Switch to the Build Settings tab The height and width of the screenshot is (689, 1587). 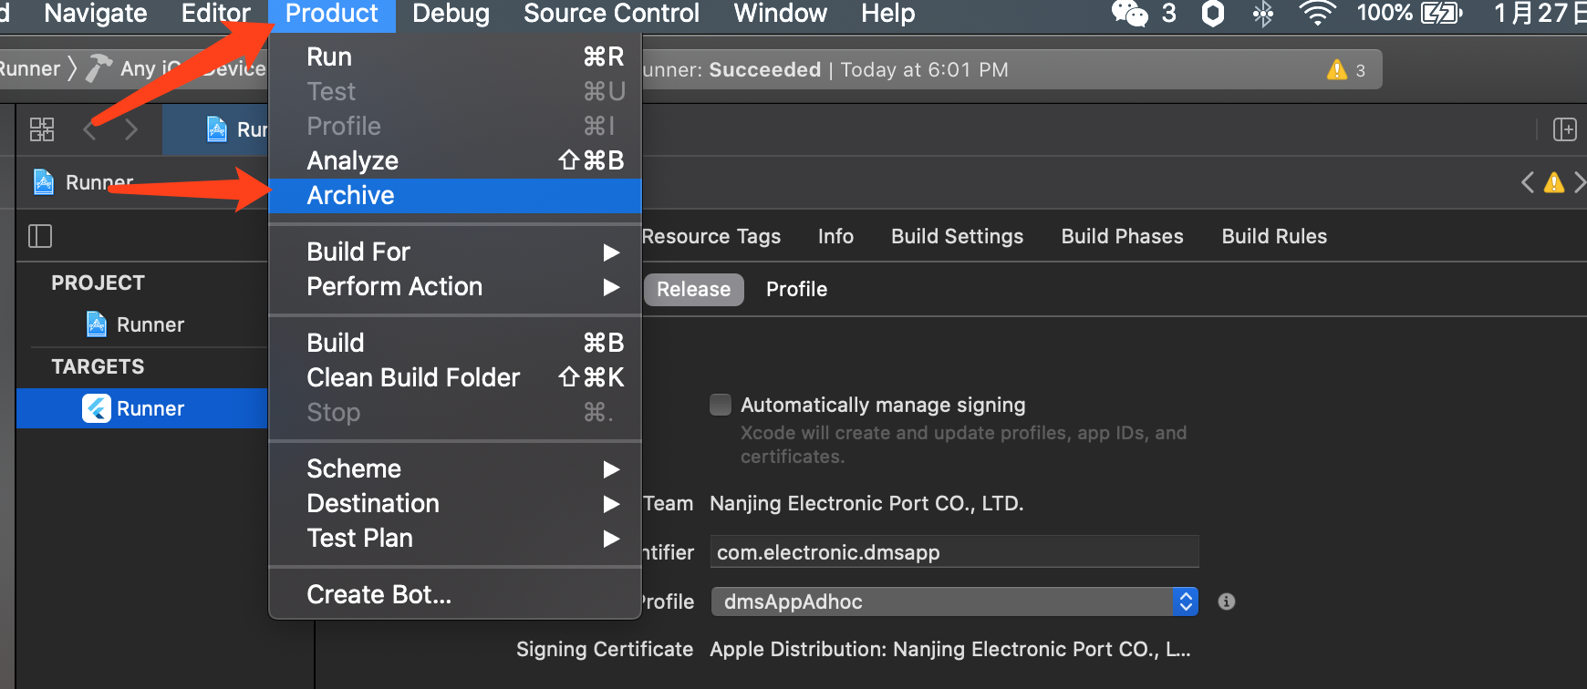[x=957, y=236]
